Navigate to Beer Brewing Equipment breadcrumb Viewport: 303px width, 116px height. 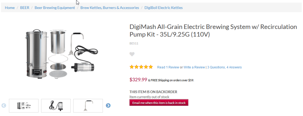[x=55, y=8]
